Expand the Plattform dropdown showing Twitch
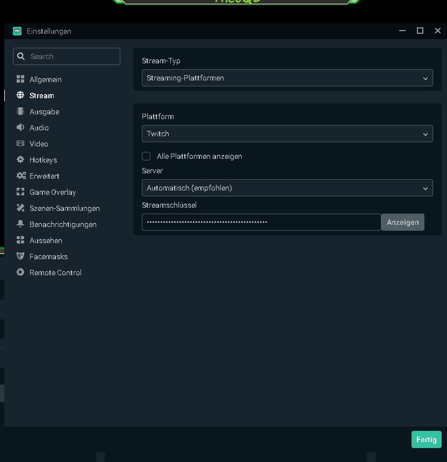The image size is (447, 462). (287, 134)
